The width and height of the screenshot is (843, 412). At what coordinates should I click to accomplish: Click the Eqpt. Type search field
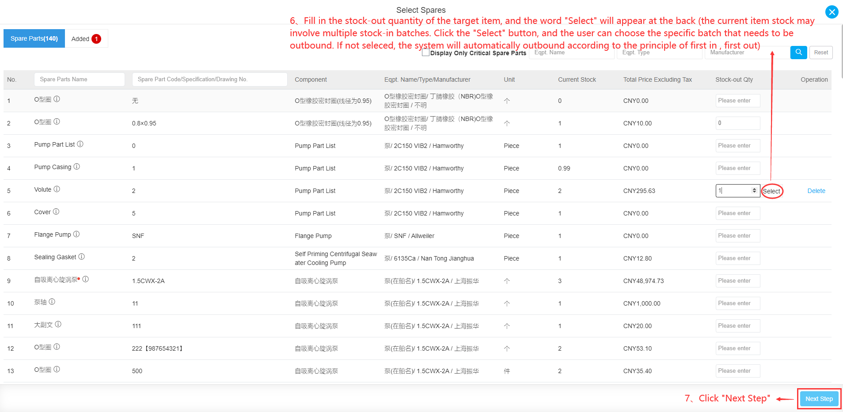[659, 53]
